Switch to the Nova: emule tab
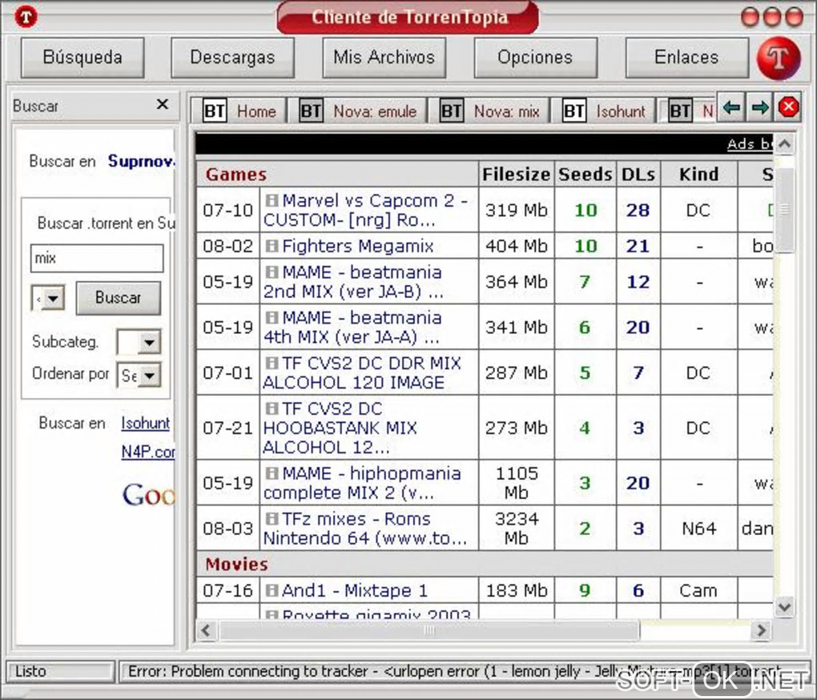817x700 pixels. coord(358,111)
